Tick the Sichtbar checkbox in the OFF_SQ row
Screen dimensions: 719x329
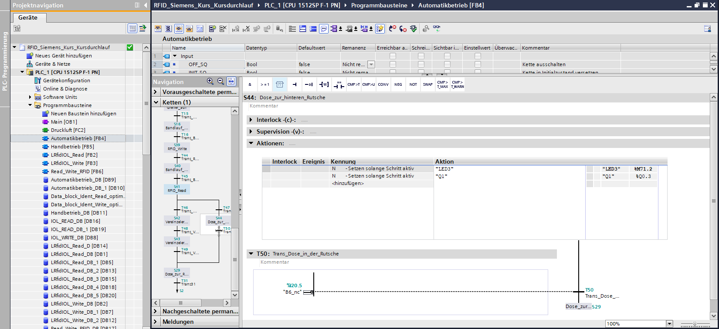(x=447, y=64)
